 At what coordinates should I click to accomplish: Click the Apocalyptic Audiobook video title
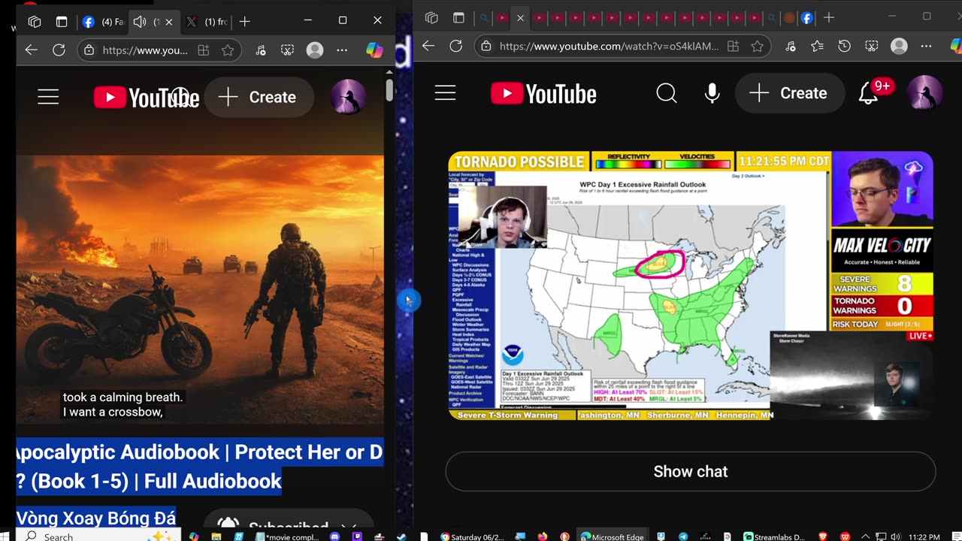[200, 467]
